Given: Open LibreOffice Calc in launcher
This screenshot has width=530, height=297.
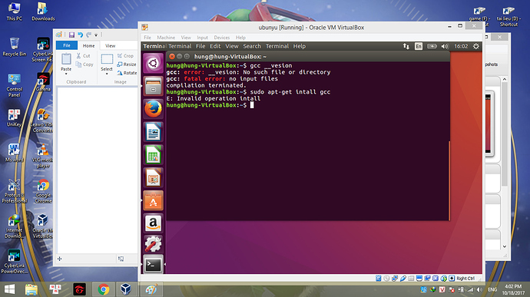Looking at the screenshot, I should click(x=153, y=155).
